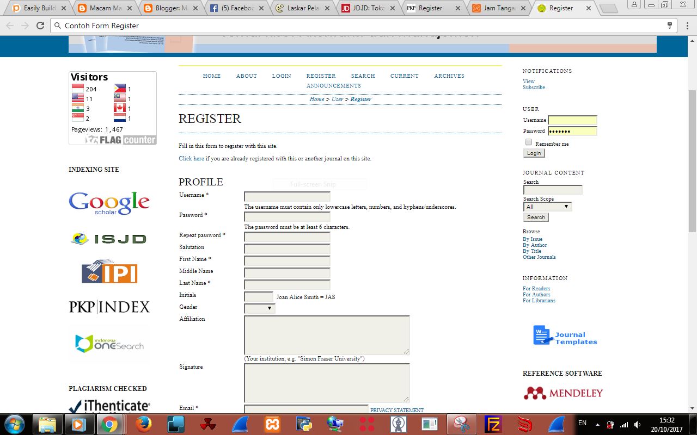Switch to the Easily Build browser tab
The height and width of the screenshot is (435, 697).
pos(40,8)
